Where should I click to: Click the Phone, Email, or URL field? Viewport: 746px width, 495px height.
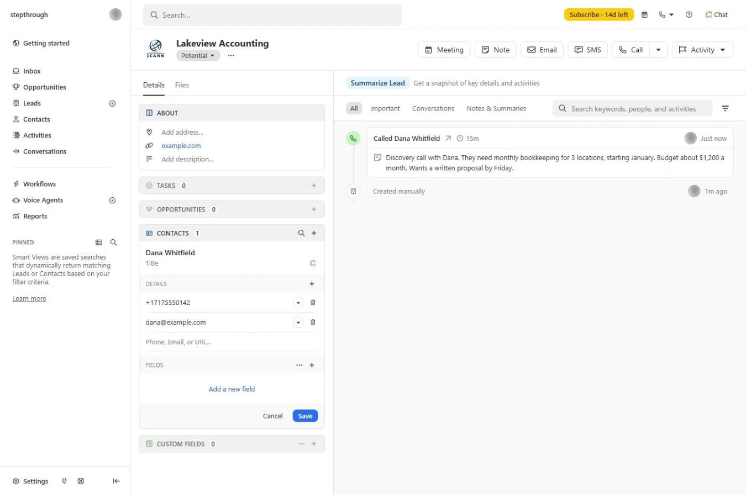(x=231, y=342)
